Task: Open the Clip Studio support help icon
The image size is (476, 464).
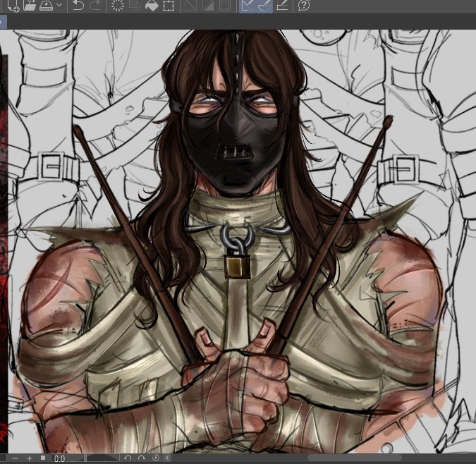Action: tap(304, 5)
